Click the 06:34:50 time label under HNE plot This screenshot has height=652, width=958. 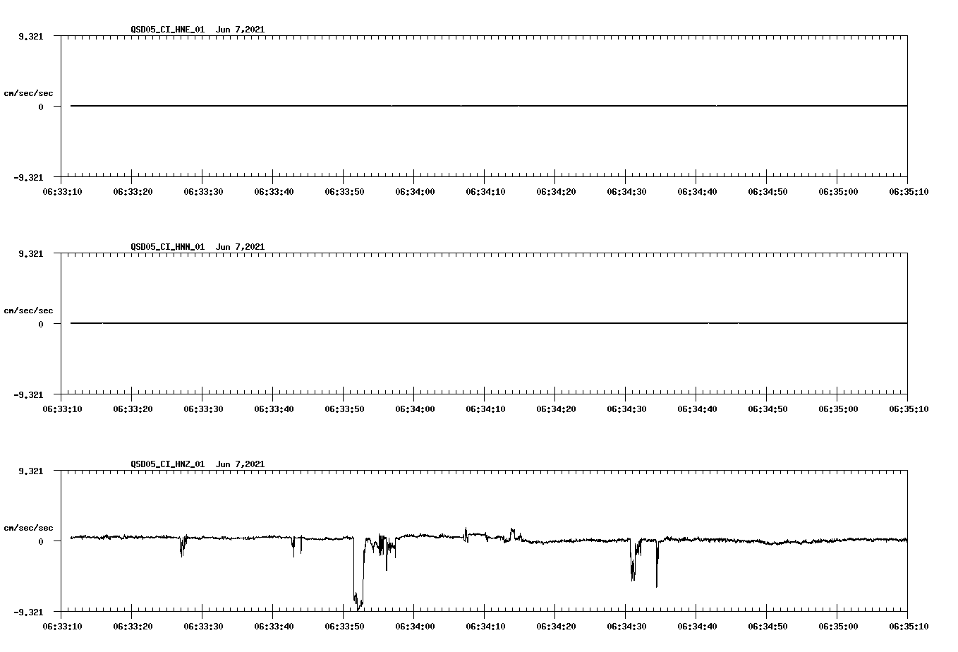(768, 191)
